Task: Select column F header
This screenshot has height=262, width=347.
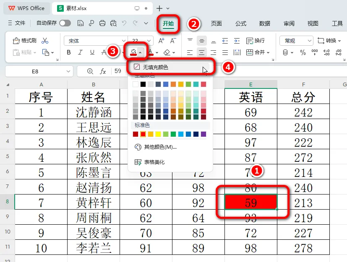Action: click(303, 84)
